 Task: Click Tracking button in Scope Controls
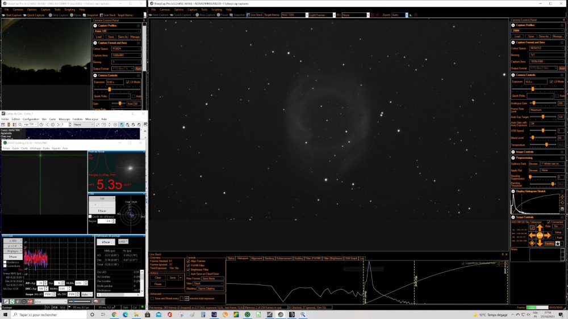pos(549,244)
